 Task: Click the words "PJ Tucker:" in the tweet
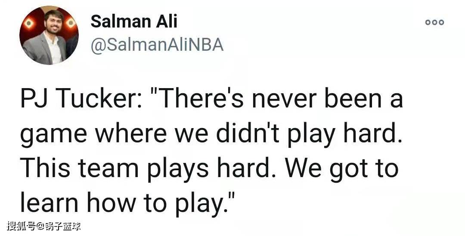[78, 98]
